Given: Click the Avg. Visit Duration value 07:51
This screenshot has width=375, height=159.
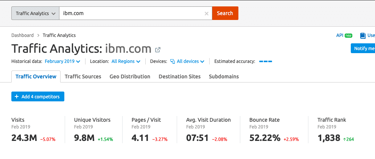Looking at the screenshot, I should pos(197,138).
